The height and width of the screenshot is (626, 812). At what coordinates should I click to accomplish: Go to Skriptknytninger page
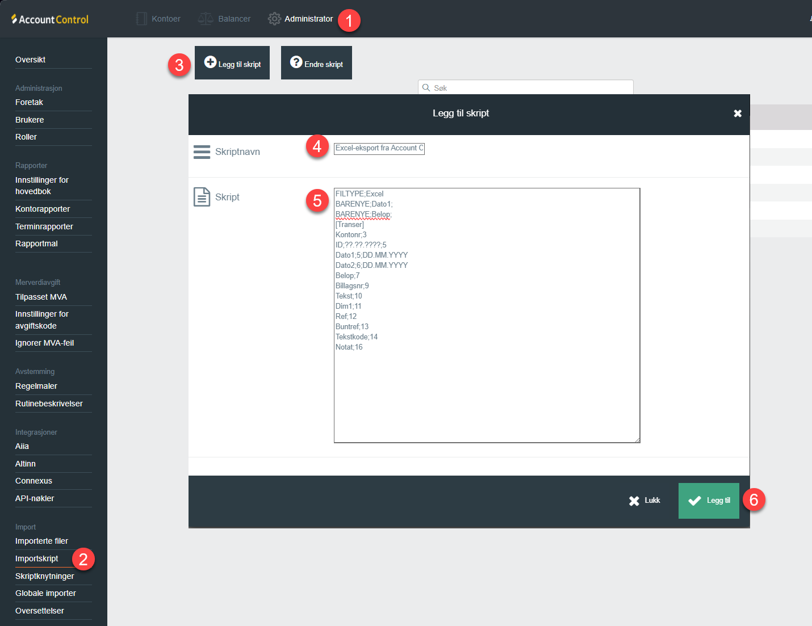click(x=45, y=576)
